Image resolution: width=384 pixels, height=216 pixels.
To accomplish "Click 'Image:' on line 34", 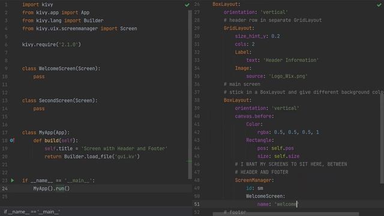I will point(243,68).
